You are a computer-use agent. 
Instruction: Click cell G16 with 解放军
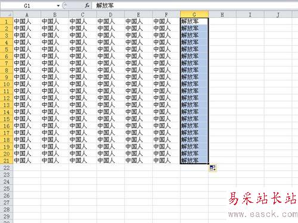pyautogui.click(x=194, y=125)
